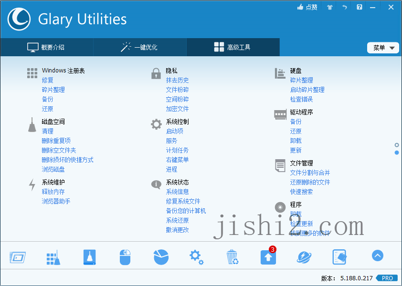Viewport: 402px width, 286px height.
Task: Click the shirt skin icon in title bar
Action: [x=330, y=7]
